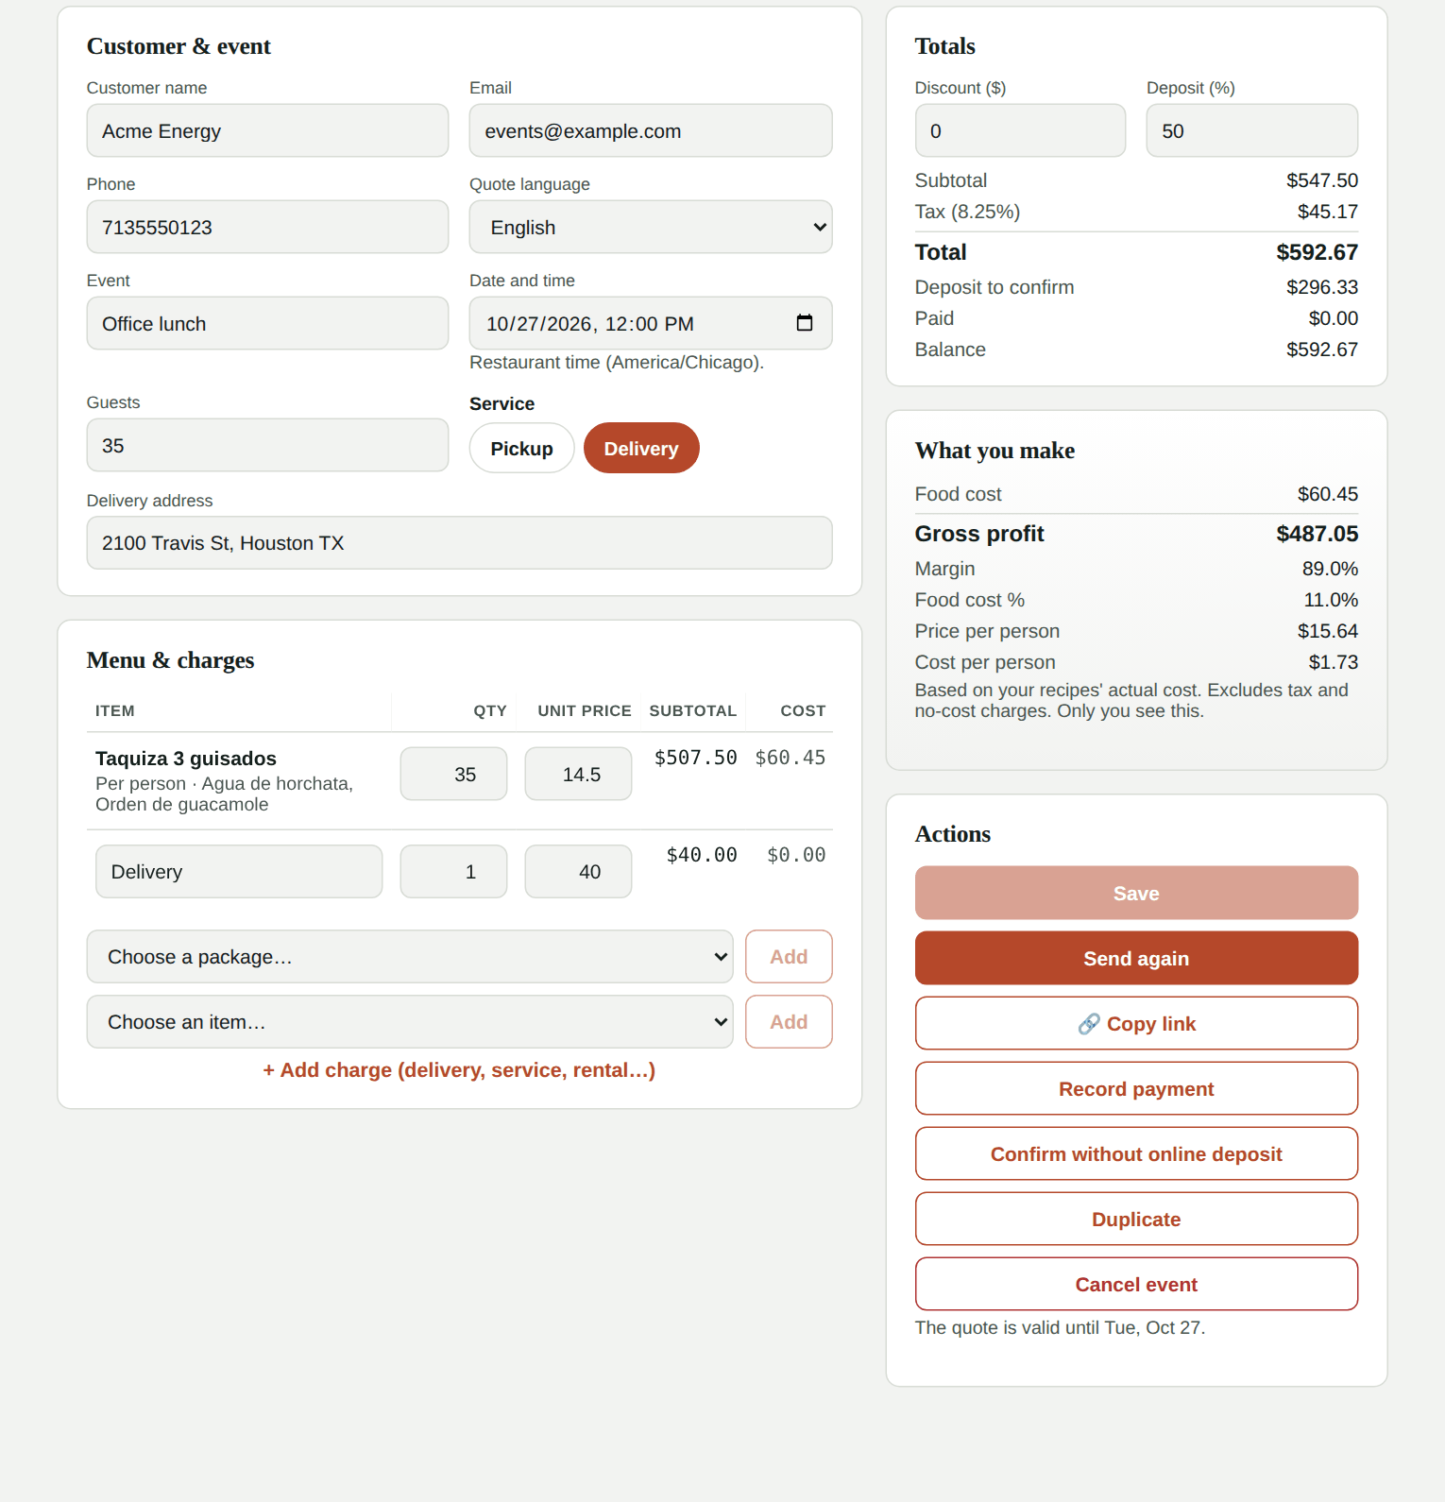The width and height of the screenshot is (1445, 1502).
Task: Select the Pickup service option
Action: (x=521, y=448)
